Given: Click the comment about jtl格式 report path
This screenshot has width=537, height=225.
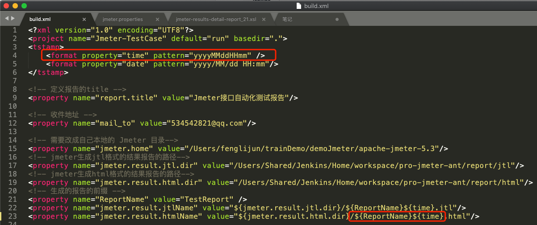Looking at the screenshot, I should tap(109, 157).
